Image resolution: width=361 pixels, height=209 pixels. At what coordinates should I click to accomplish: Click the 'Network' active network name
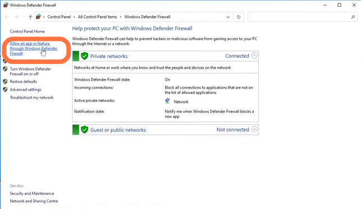coord(181,102)
